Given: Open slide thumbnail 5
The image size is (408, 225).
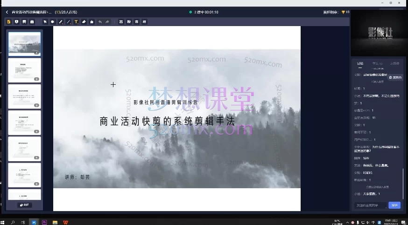Looking at the screenshot, I should [x=24, y=149].
